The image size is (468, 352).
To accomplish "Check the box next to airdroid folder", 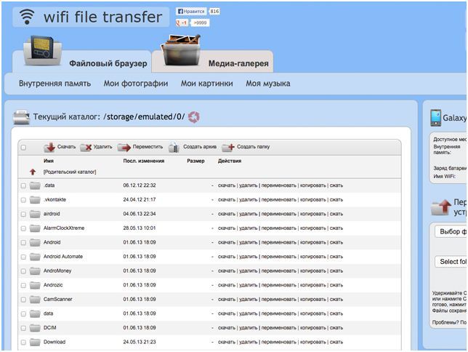I will 23,214.
